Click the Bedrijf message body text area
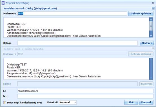Image resolution: width=156 pixels, height=107 pixels. pos(76,69)
